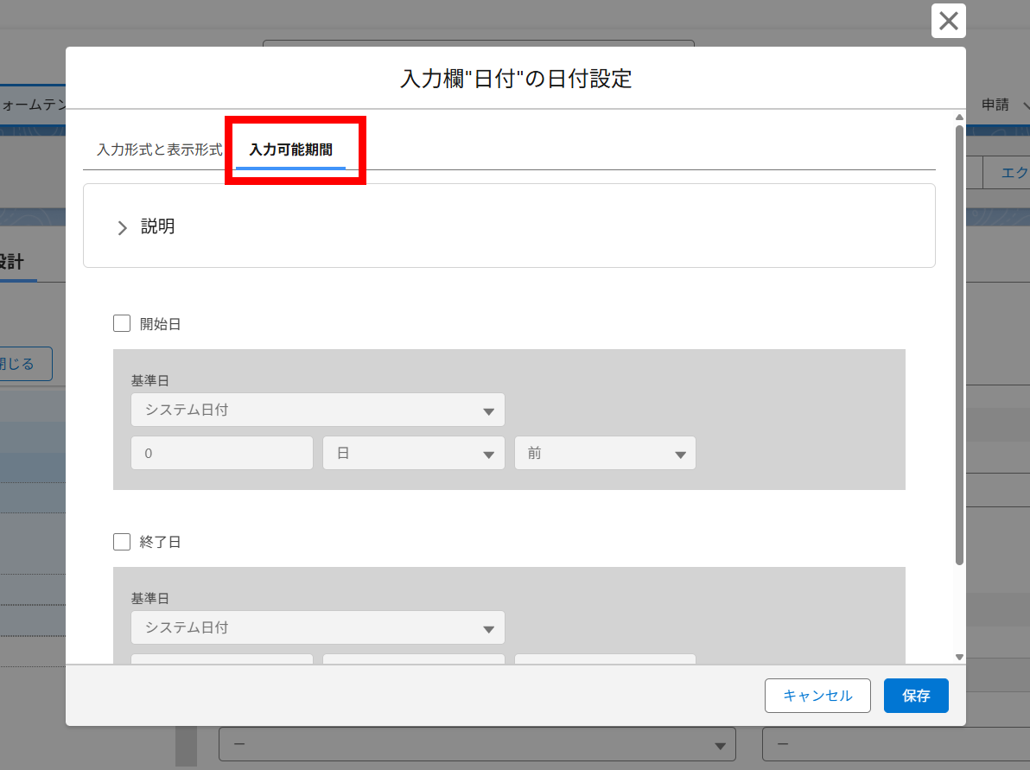Open the 申請 menu at top right
This screenshot has width=1030, height=770.
(x=995, y=105)
